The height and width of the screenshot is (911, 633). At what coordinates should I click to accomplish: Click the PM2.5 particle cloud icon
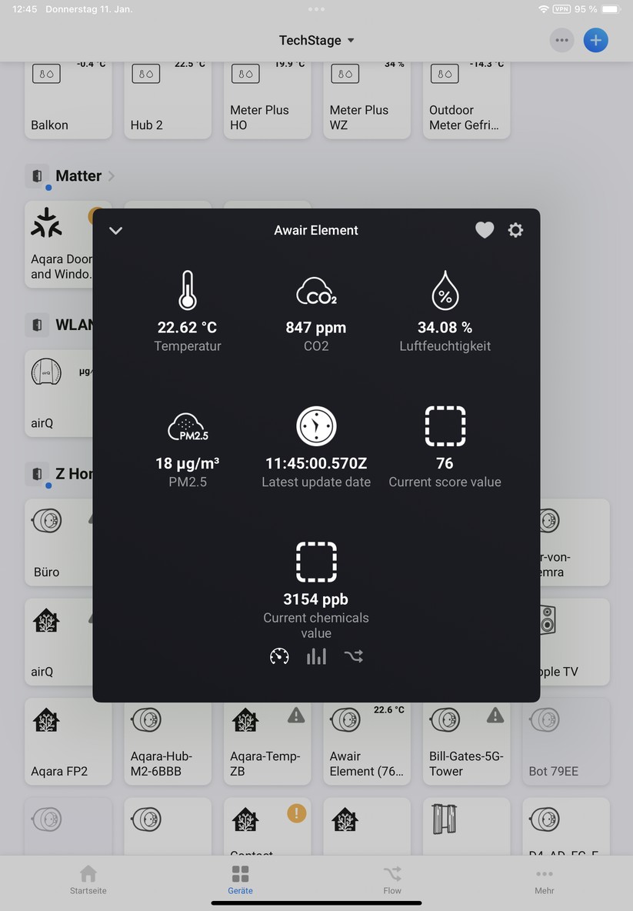point(188,426)
